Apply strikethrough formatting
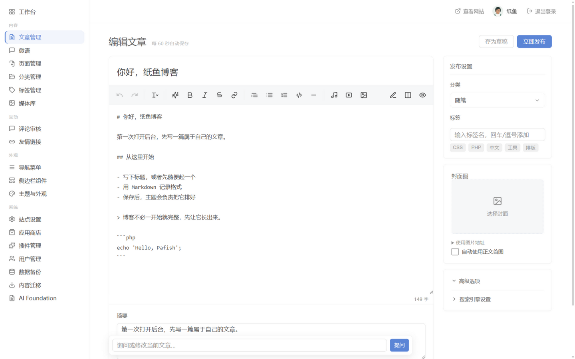The width and height of the screenshot is (575, 359). point(219,95)
